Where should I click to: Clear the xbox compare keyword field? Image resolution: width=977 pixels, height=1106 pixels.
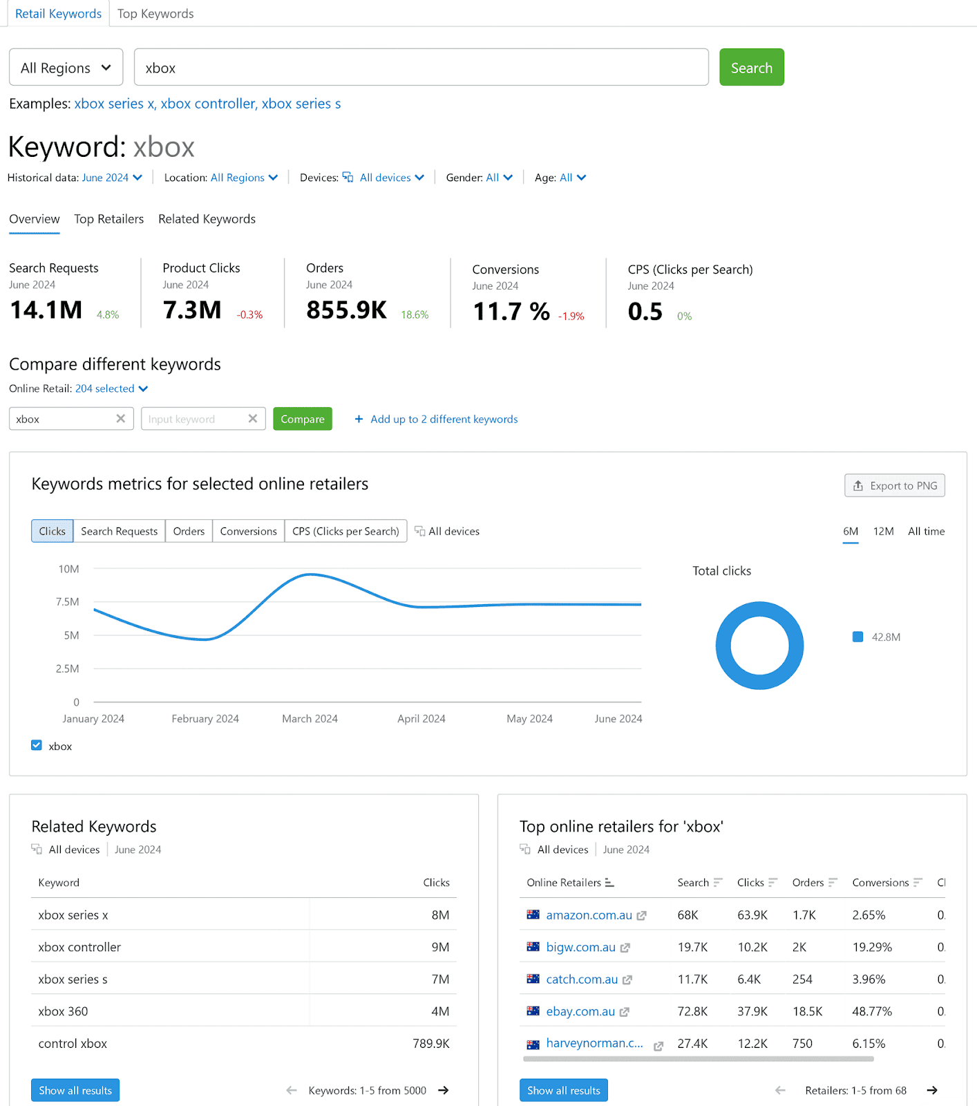pyautogui.click(x=120, y=419)
